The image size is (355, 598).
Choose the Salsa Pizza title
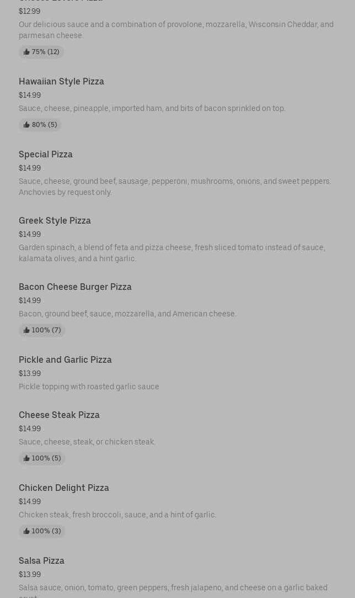[41, 560]
